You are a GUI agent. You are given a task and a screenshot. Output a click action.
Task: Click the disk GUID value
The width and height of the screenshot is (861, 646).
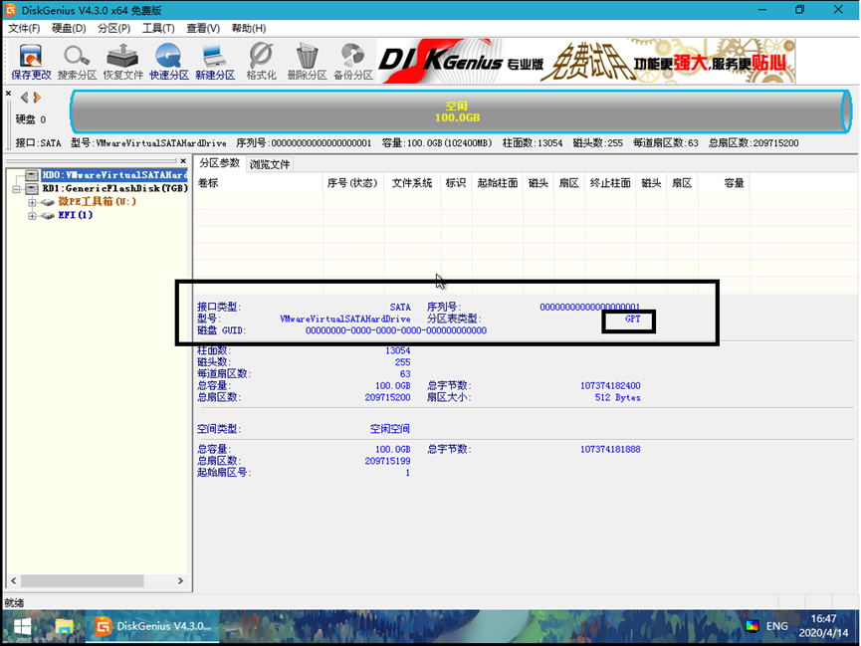click(396, 330)
